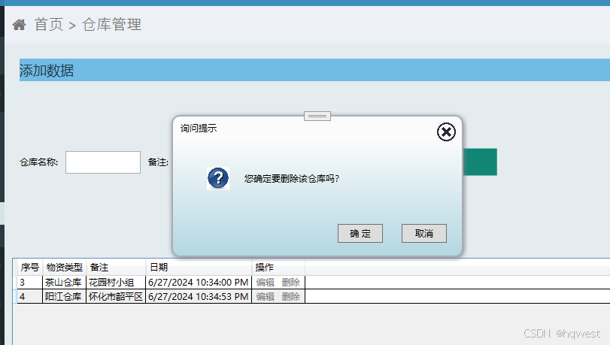
Task: Click serial number 4 cell
Action: click(29, 297)
